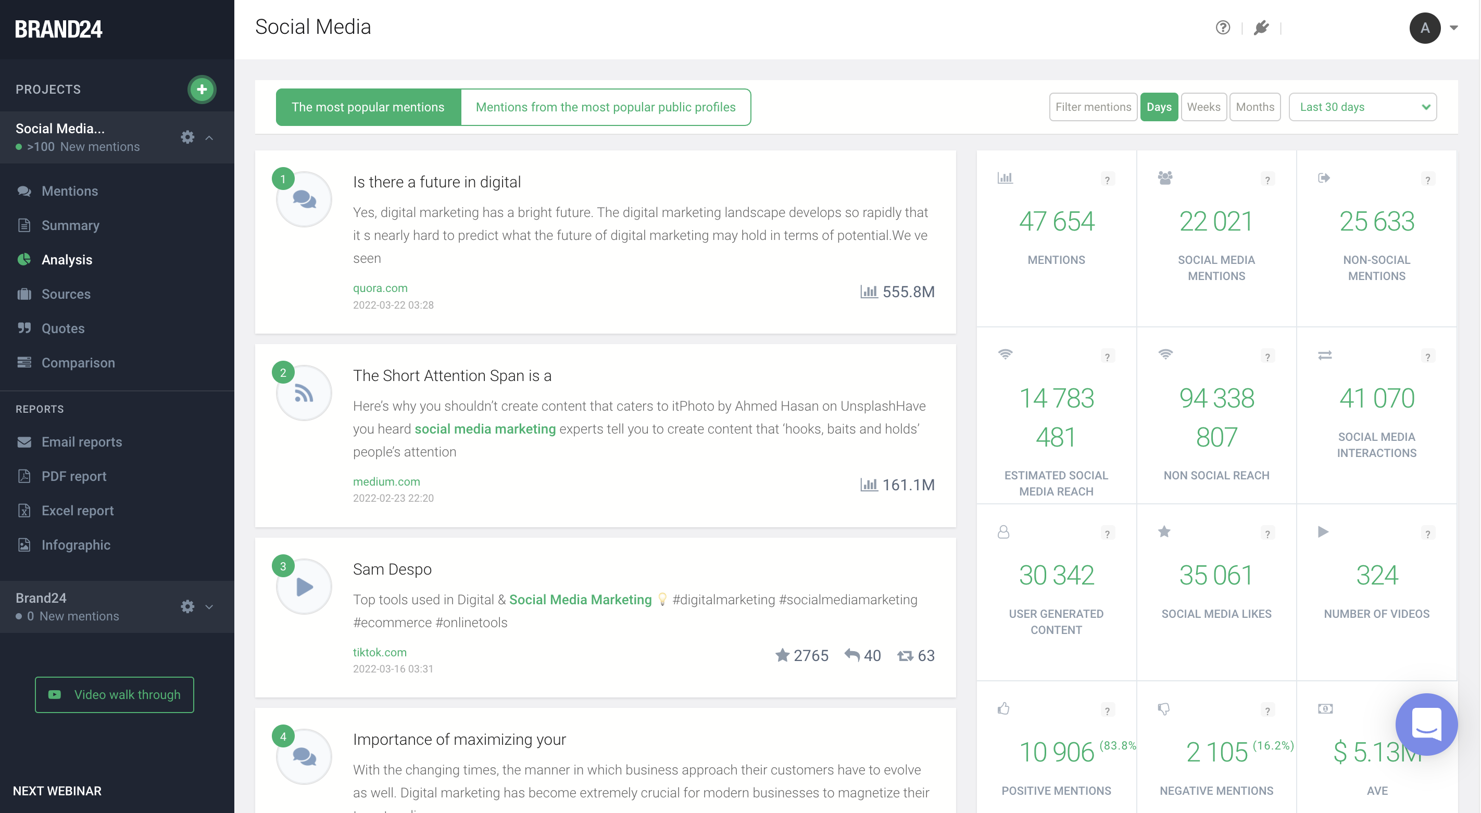The width and height of the screenshot is (1481, 813).
Task: Switch time granularity to Months
Action: point(1255,107)
